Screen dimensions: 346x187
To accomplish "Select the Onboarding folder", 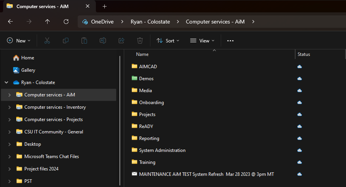I will point(152,102).
